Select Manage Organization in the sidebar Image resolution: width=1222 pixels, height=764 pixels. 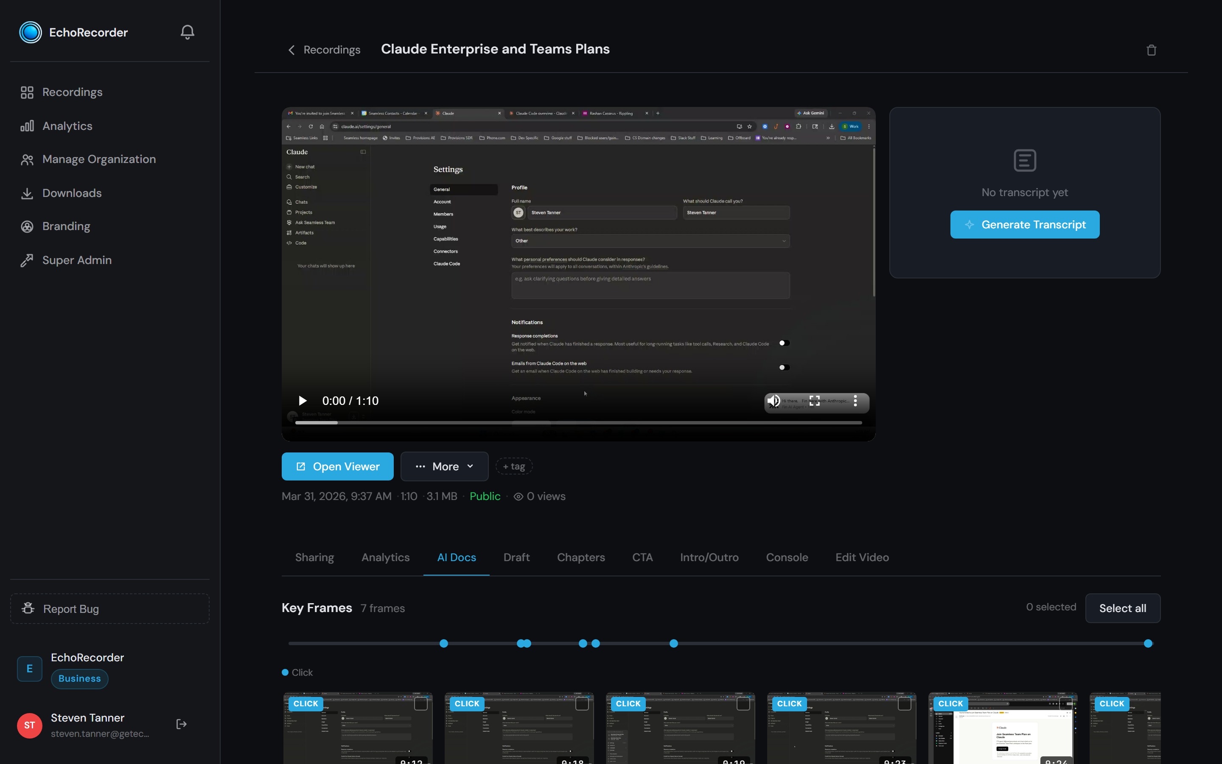coord(99,159)
